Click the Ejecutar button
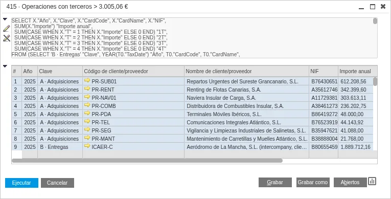Screen dimensions: 391x199 tap(21, 183)
